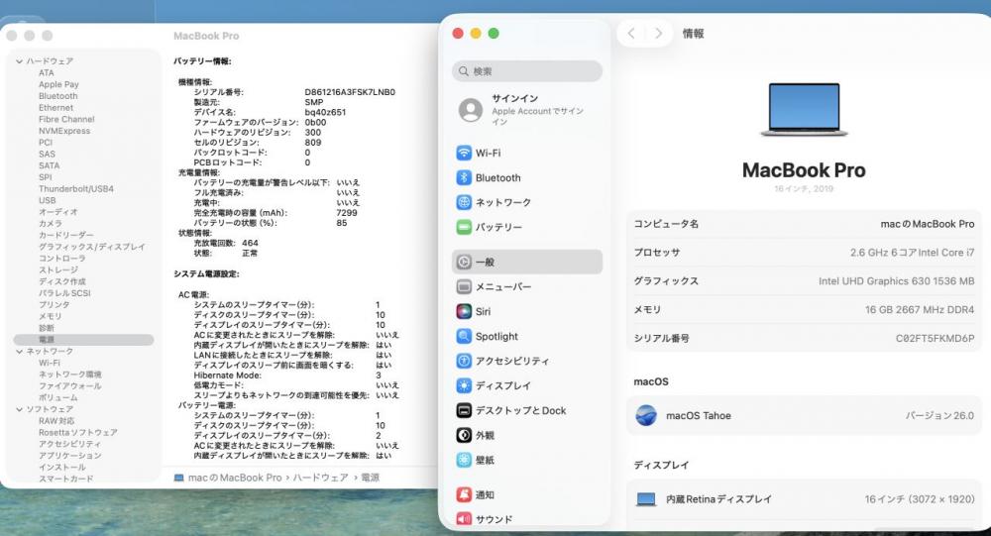Screen dimensions: 991x536
Task: Open Spotlight settings icon
Action: (x=463, y=337)
